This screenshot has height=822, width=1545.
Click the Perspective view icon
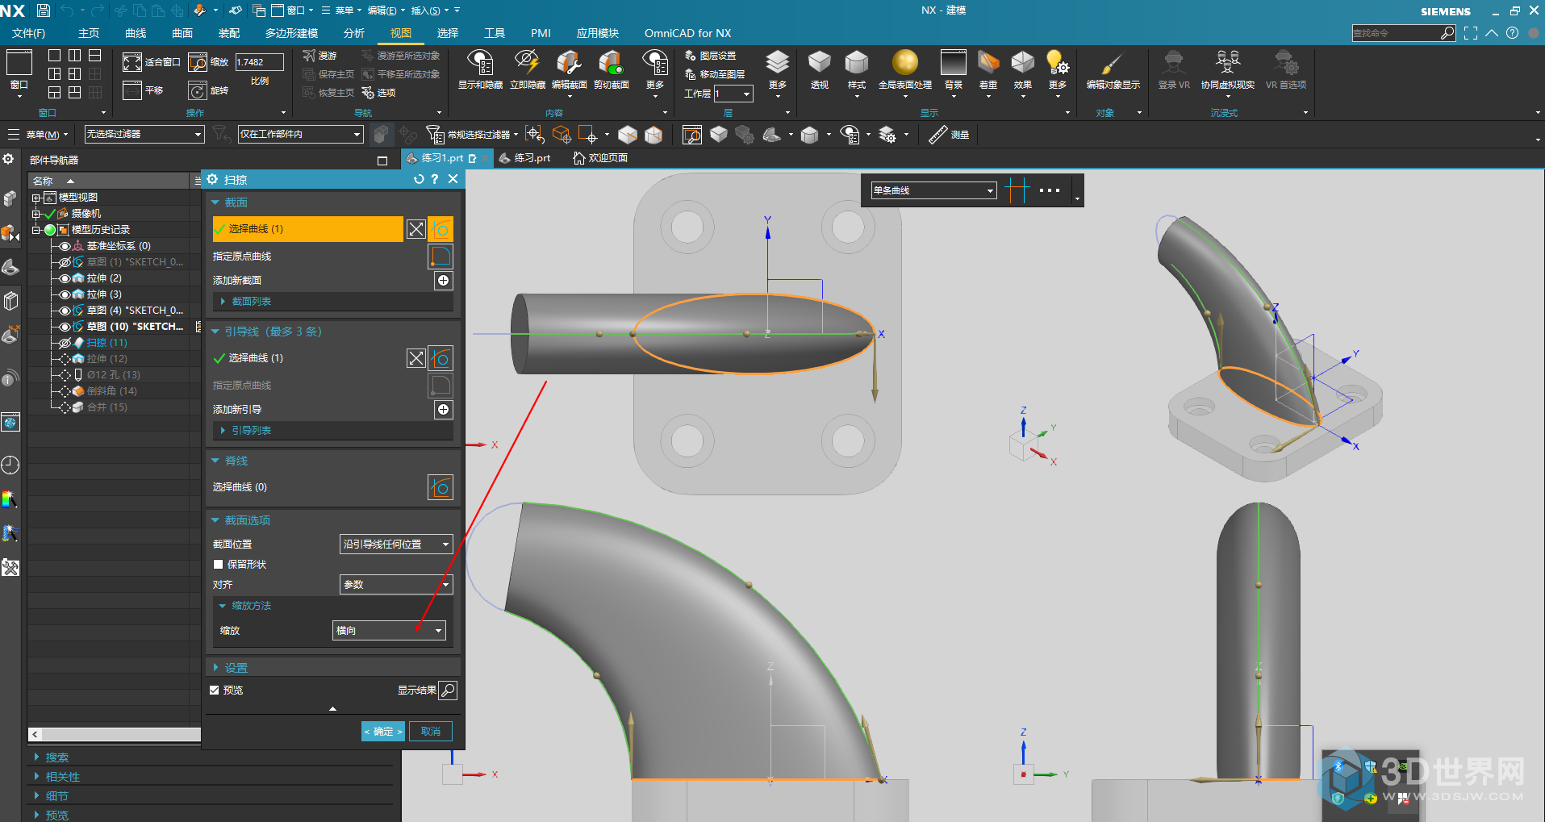[x=820, y=62]
